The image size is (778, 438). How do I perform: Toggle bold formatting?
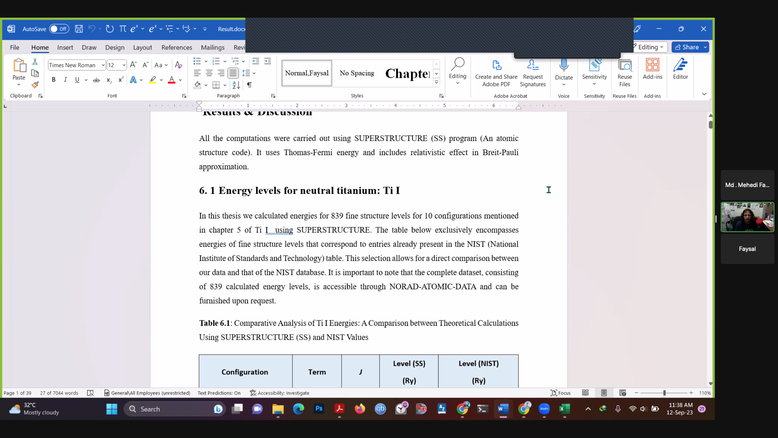tap(53, 80)
